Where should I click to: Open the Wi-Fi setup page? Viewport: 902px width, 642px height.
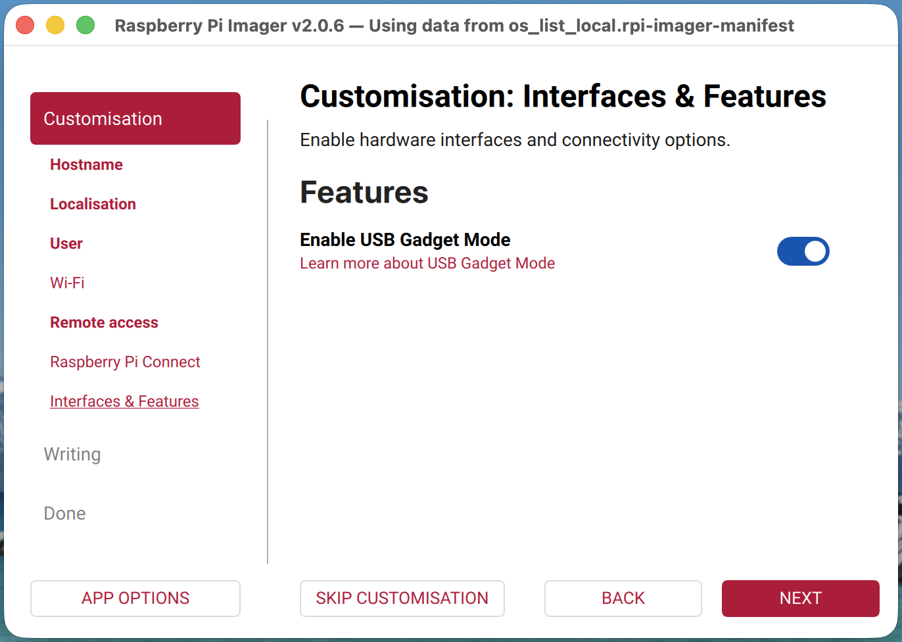[x=67, y=283]
